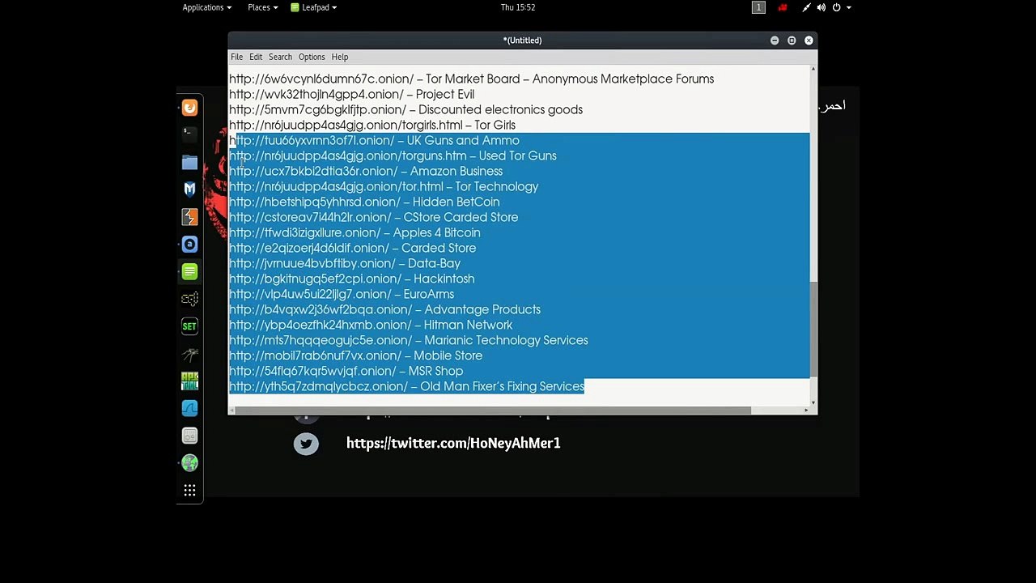
Task: Click the 'Amazon Business' line
Action: click(x=366, y=171)
